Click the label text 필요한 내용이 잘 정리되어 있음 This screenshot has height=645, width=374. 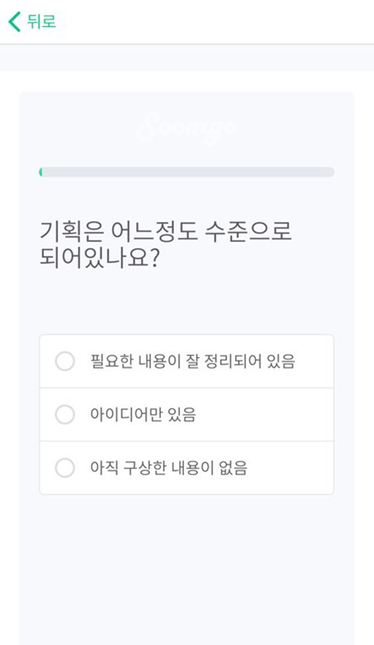pyautogui.click(x=192, y=361)
